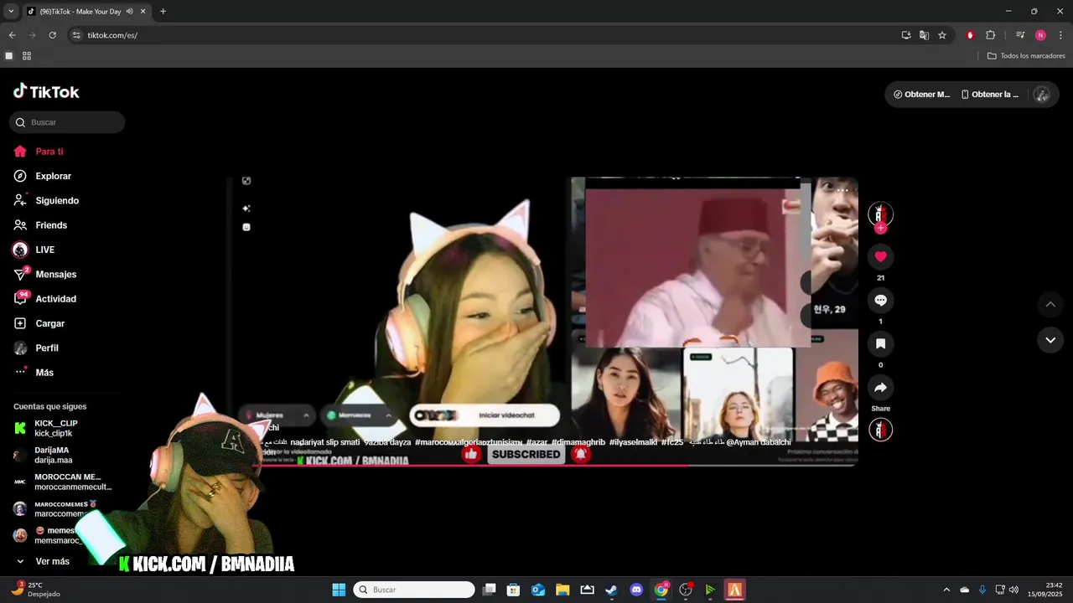Viewport: 1073px width, 603px height.
Task: Open the three-dot options on the video
Action: click(x=842, y=190)
